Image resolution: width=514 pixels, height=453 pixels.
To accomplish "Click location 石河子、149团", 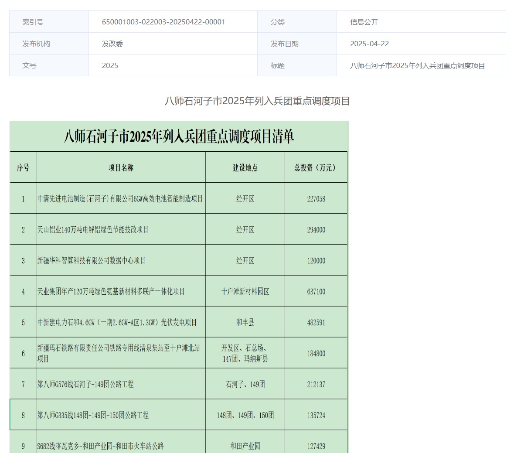I will [245, 384].
